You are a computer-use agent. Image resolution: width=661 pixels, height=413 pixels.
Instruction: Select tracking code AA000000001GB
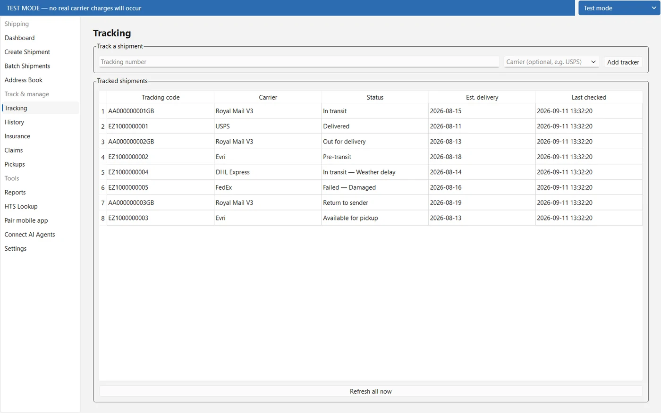pyautogui.click(x=161, y=111)
